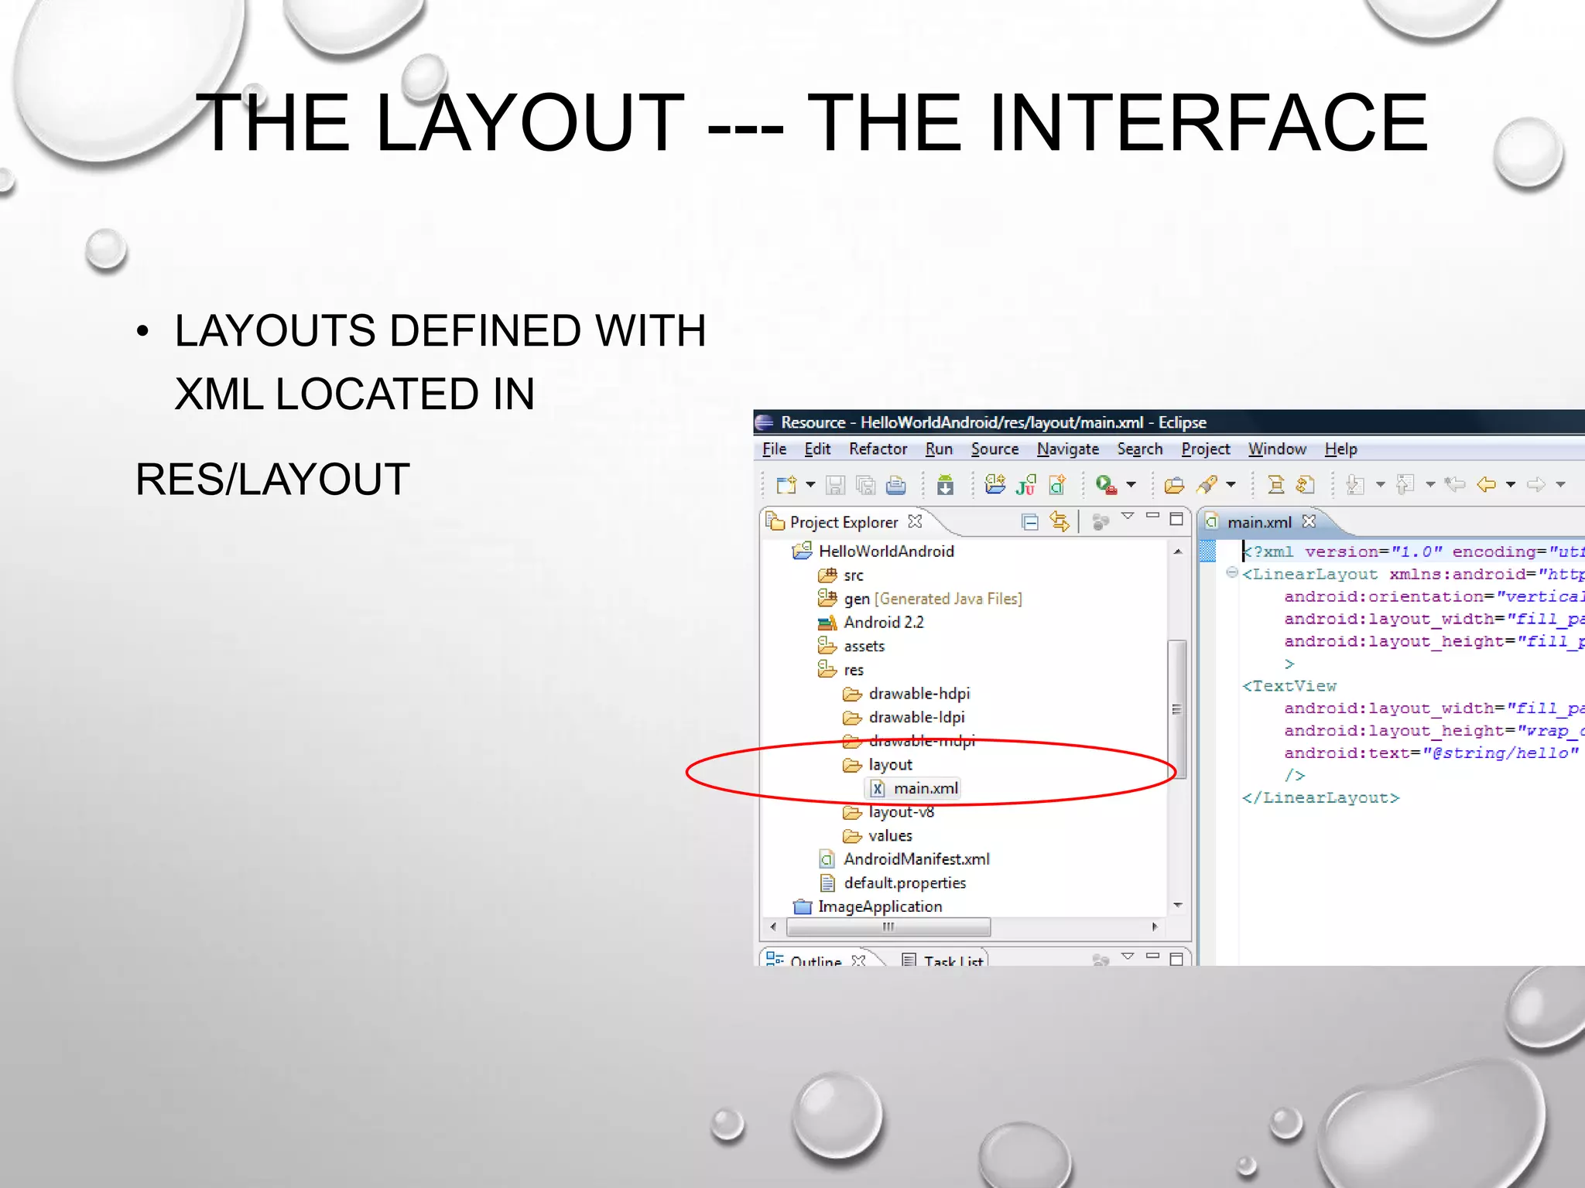This screenshot has width=1585, height=1188.
Task: Open the Search menu
Action: [x=1139, y=449]
